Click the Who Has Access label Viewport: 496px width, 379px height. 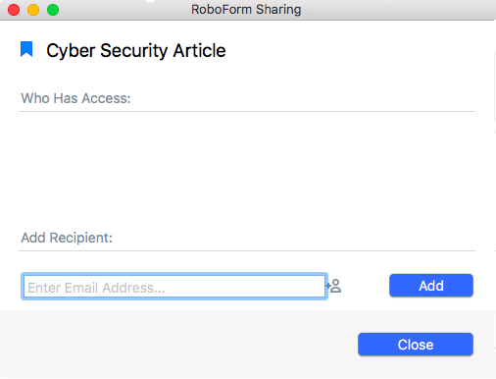pyautogui.click(x=75, y=98)
